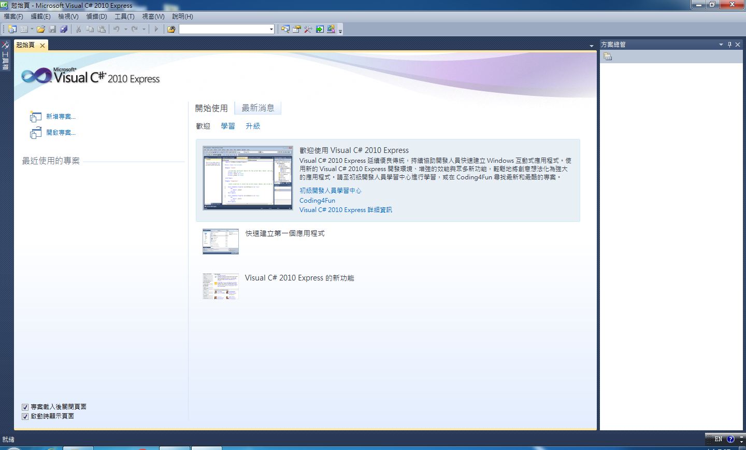746x450 pixels.
Task: Open the toolbar options overflow arrow
Action: coord(340,31)
